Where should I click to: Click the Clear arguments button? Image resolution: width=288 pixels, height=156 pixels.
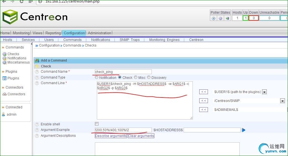tap(141, 136)
